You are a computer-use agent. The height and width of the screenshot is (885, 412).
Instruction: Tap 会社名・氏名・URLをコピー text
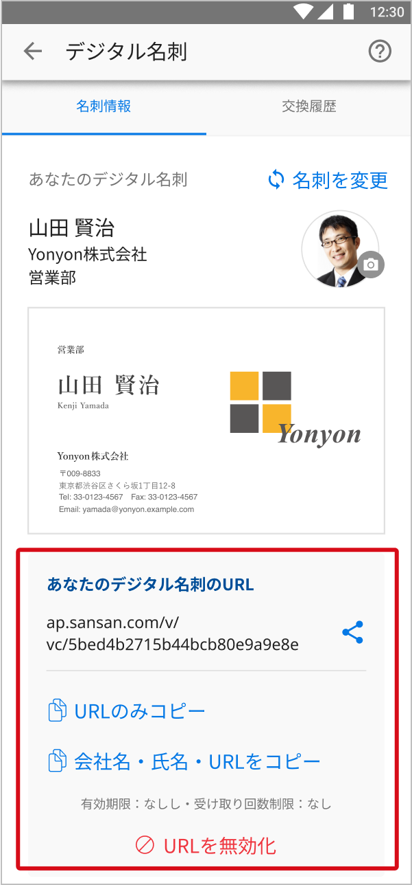click(x=197, y=761)
